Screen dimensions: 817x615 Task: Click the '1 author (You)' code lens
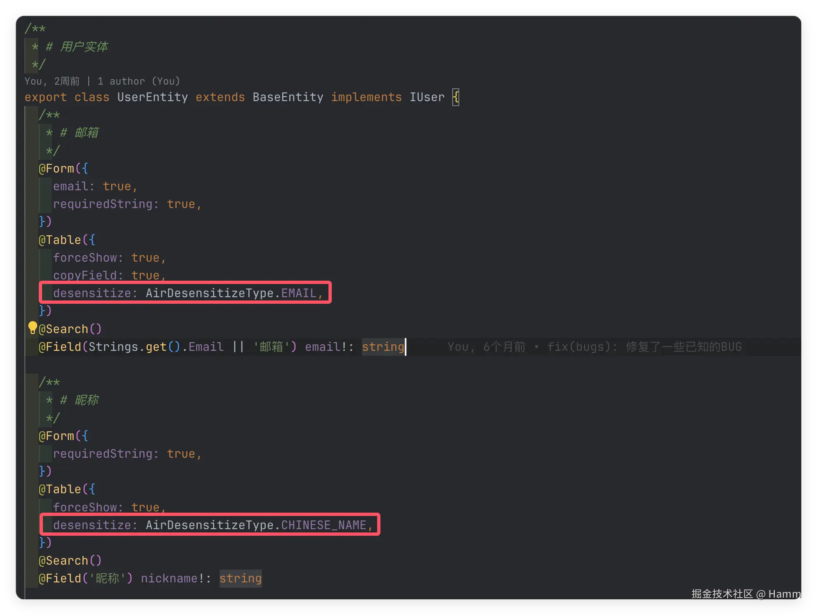[x=139, y=81]
